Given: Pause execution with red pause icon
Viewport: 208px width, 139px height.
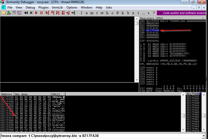Looking at the screenshot, I should click(x=41, y=13).
